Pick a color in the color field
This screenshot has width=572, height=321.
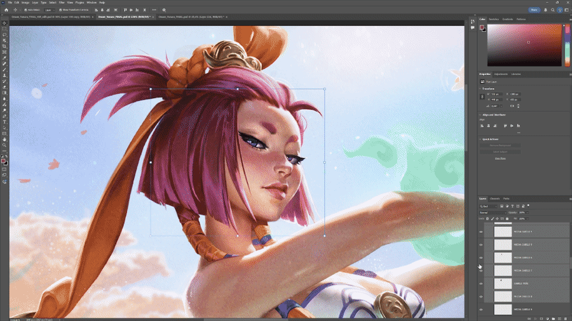tap(524, 45)
